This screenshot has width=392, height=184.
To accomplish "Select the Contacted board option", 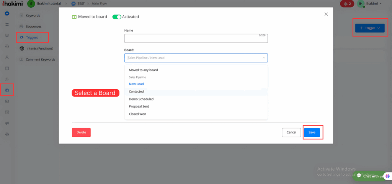I will [136, 91].
